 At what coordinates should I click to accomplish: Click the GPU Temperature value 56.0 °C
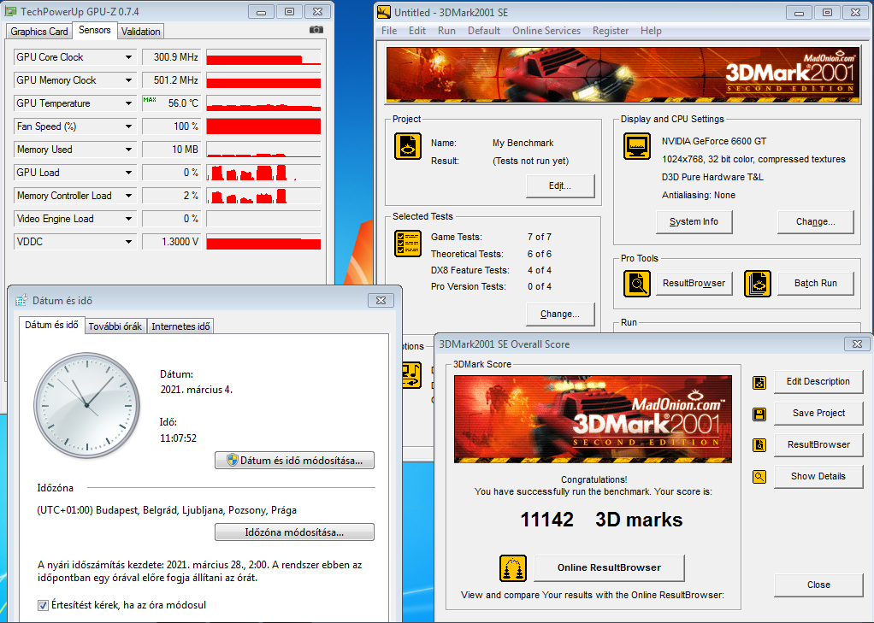pos(170,103)
